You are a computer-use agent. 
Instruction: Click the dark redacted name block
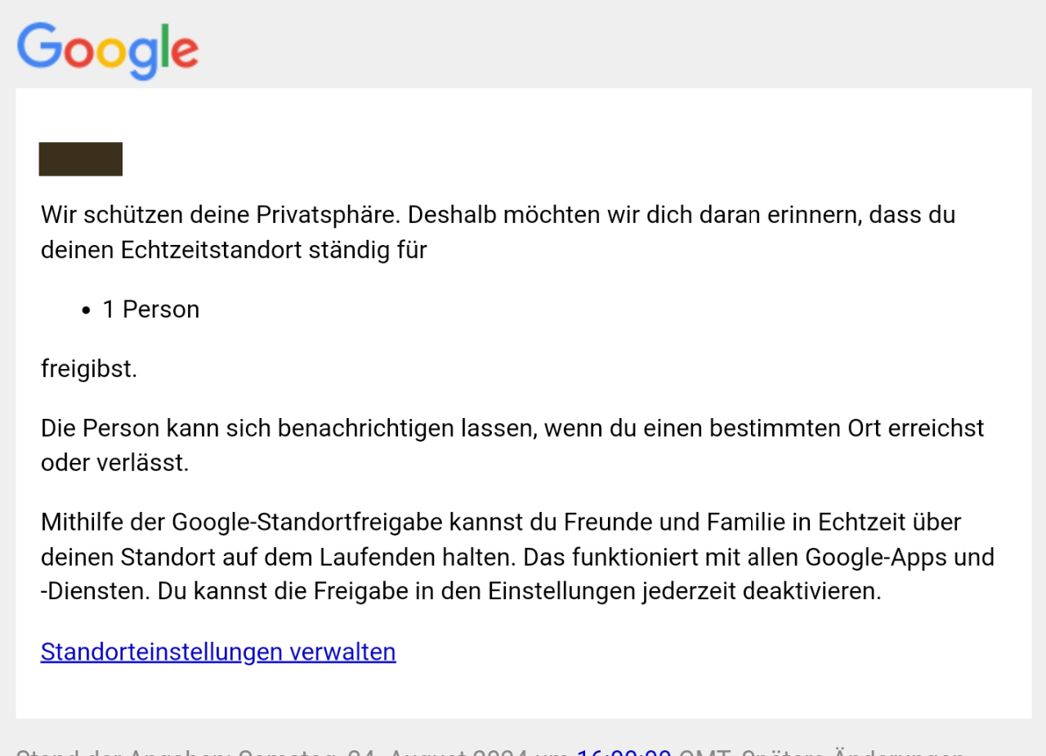point(81,159)
